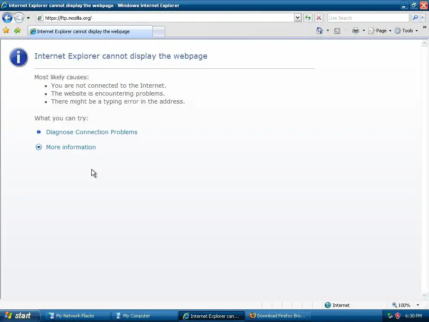Click the Add to Favorites icon
Viewport: 429px width, 322px height.
[x=18, y=31]
